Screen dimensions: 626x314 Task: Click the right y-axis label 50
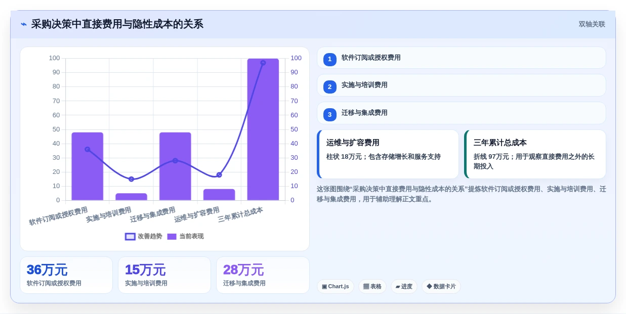tap(294, 129)
